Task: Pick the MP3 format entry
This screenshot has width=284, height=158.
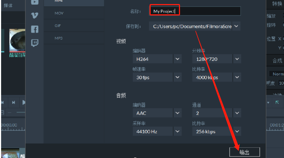Action: [59, 38]
